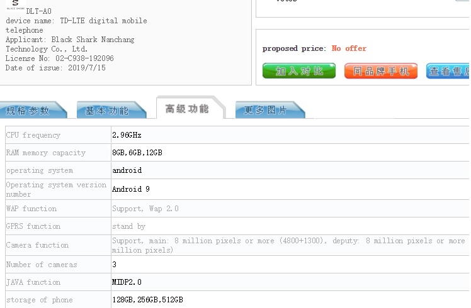Click the 'JAVA function' row label
Image resolution: width=471 pixels, height=308 pixels.
pos(33,282)
